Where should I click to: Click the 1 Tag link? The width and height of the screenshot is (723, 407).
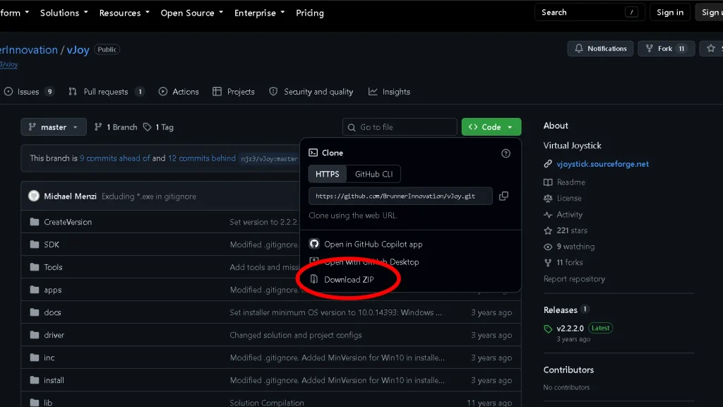point(158,127)
